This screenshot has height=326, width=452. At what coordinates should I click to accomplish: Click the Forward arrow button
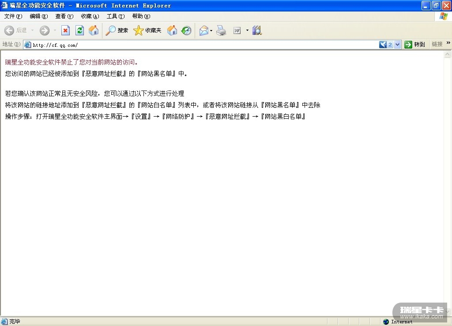[x=45, y=30]
